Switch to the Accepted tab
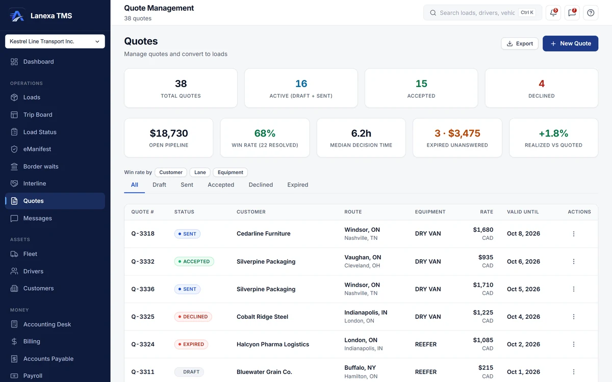 221,185
